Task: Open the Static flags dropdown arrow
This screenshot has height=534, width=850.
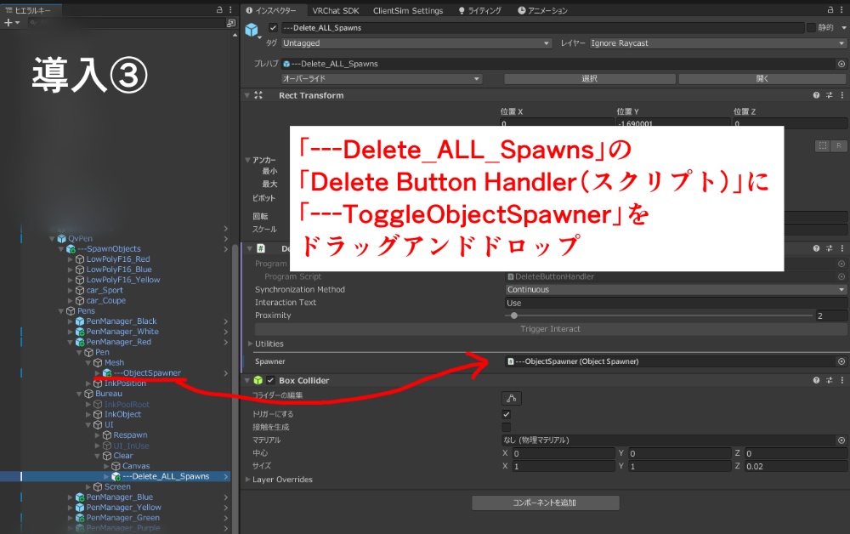Action: tap(843, 28)
